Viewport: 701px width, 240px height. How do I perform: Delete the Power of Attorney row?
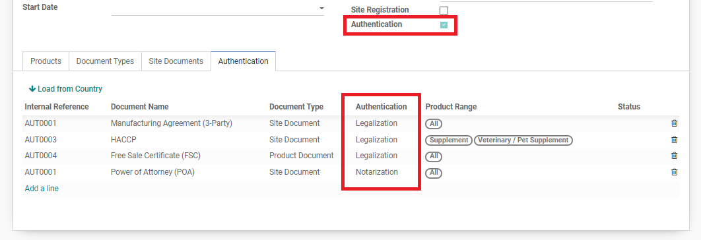pyautogui.click(x=674, y=171)
